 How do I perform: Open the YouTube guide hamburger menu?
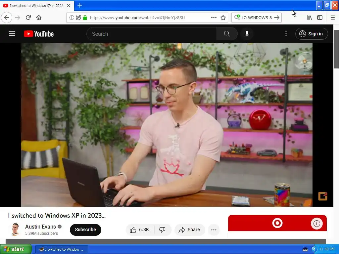[x=12, y=34]
